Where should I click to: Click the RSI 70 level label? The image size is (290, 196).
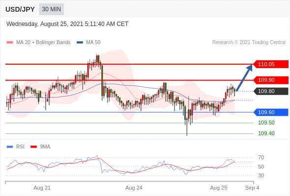[x=261, y=157]
